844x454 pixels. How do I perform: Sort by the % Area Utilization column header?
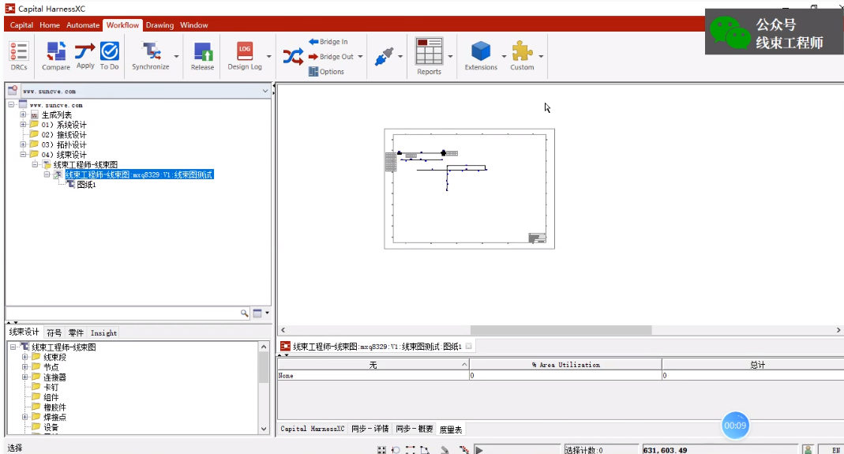tap(566, 365)
